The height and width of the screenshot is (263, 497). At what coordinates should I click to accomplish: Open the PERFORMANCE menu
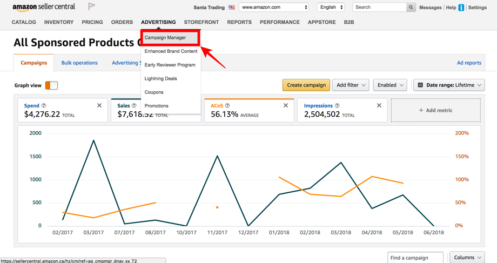coord(280,22)
